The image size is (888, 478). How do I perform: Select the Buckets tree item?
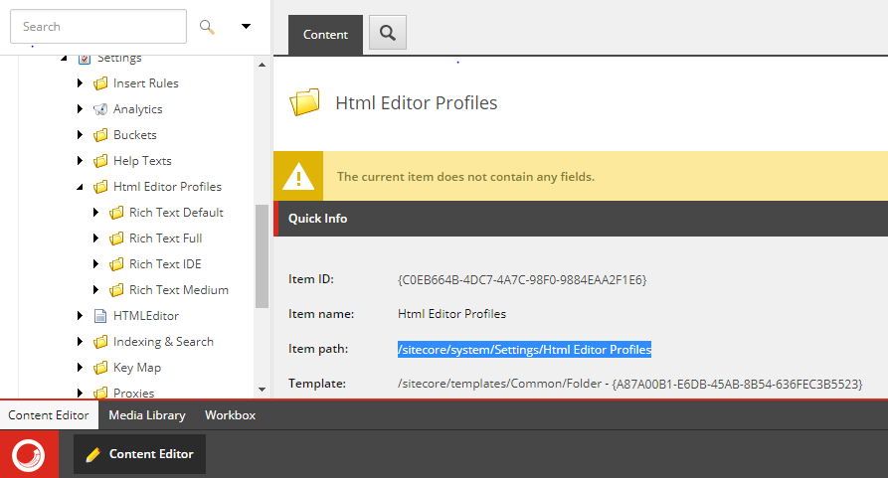point(135,134)
